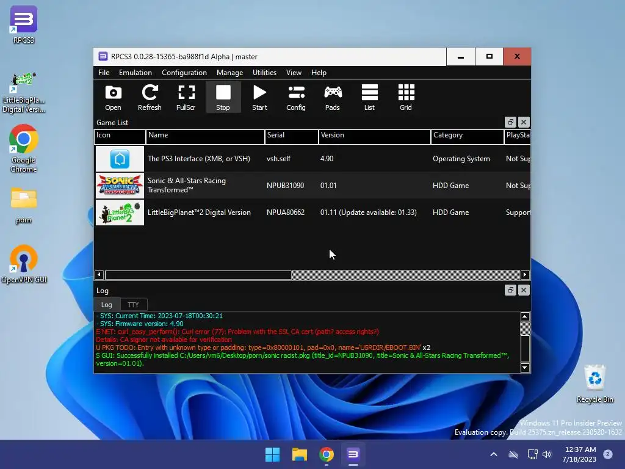The width and height of the screenshot is (625, 469).
Task: Click the log scrollbar down arrow
Action: 525,368
